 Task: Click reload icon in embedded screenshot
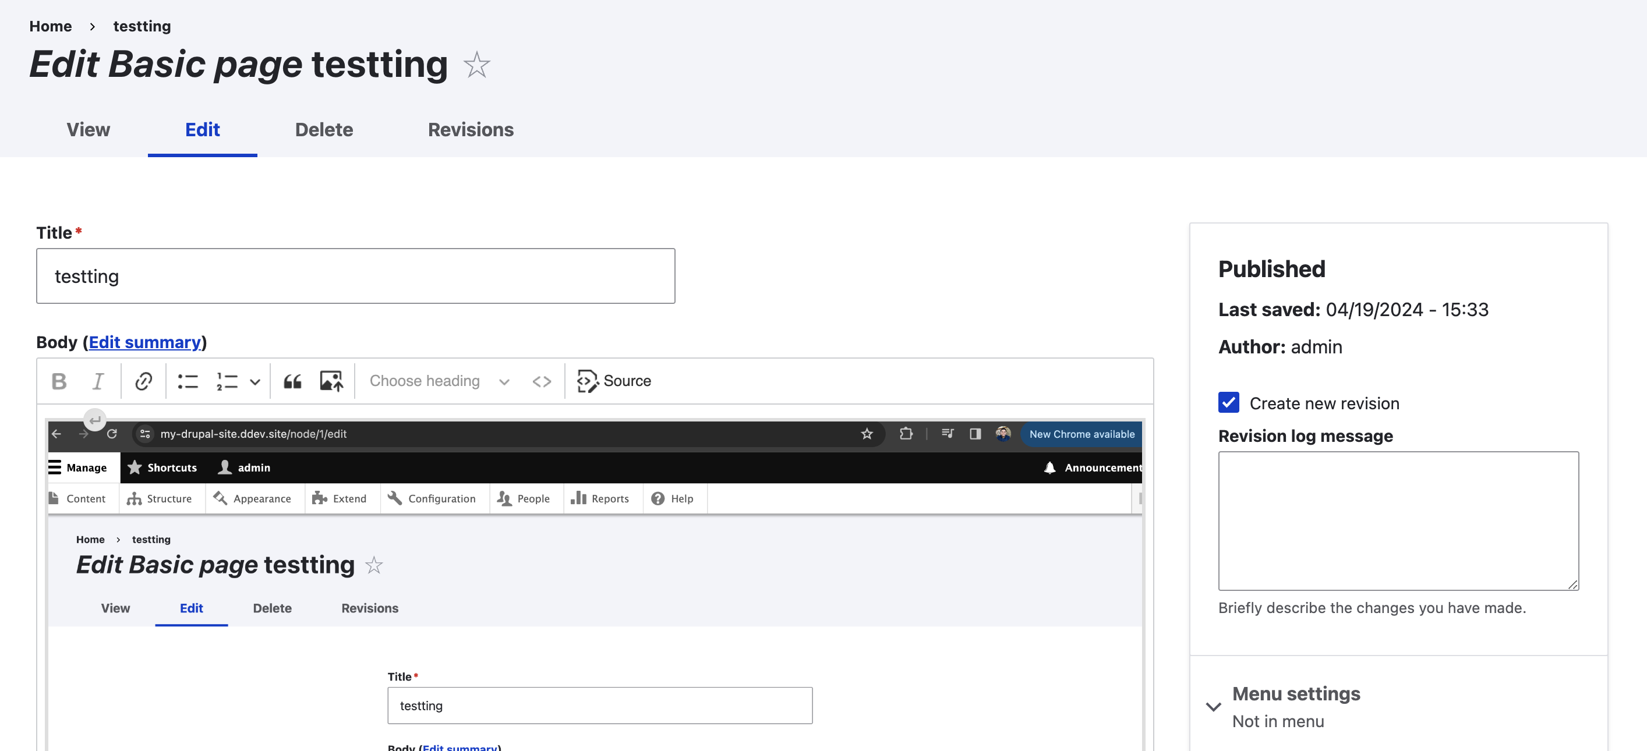pyautogui.click(x=112, y=434)
